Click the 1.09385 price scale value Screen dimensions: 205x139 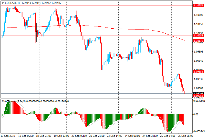(198, 88)
